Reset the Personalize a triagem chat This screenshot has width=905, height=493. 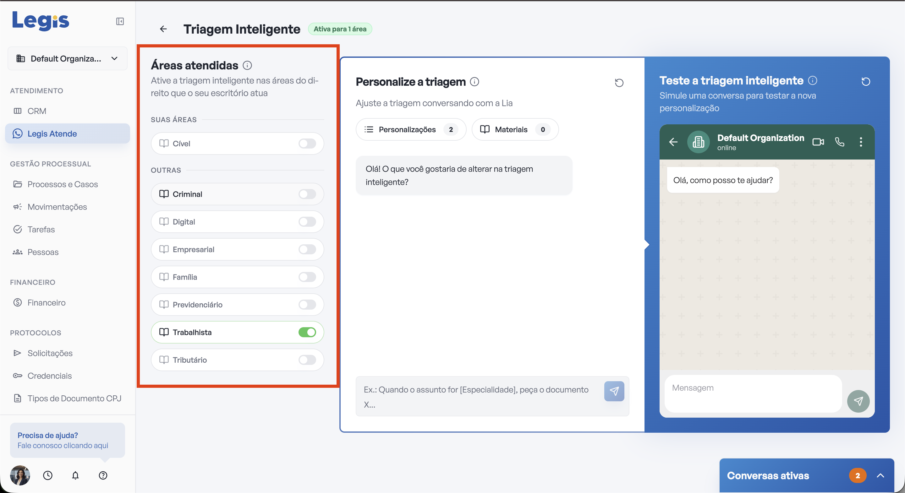(x=619, y=83)
